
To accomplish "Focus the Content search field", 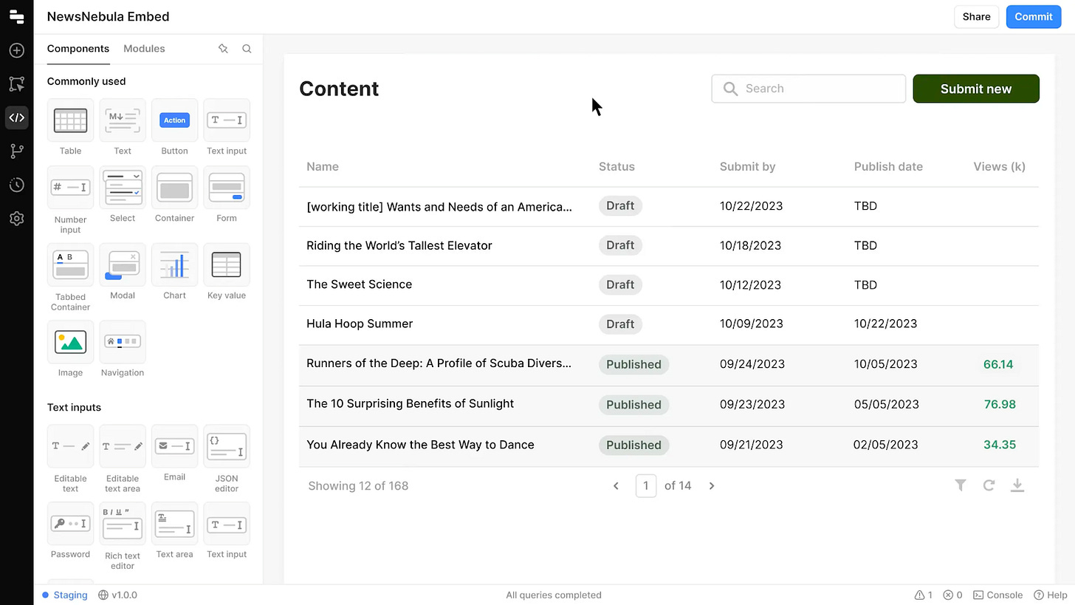I will (808, 89).
